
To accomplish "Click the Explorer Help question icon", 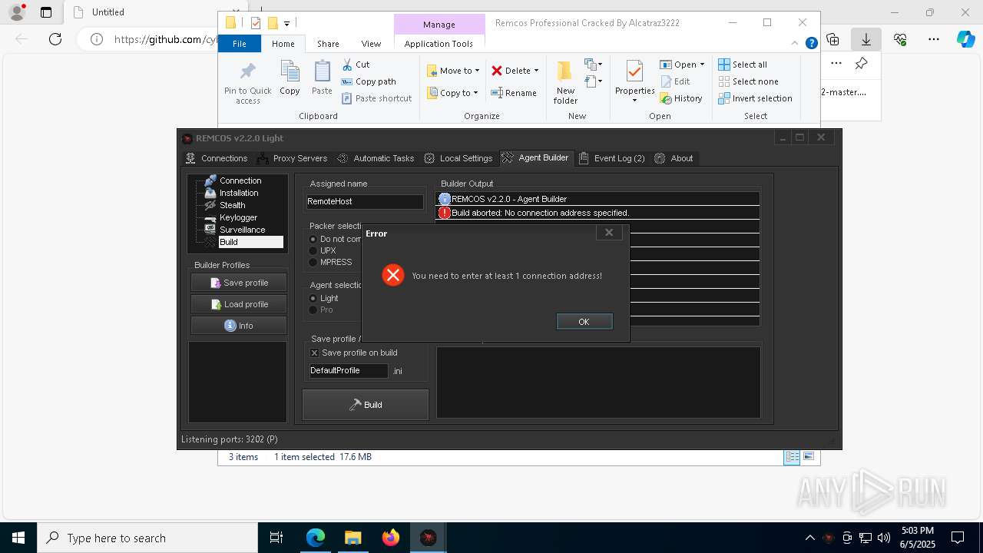I will pyautogui.click(x=811, y=43).
